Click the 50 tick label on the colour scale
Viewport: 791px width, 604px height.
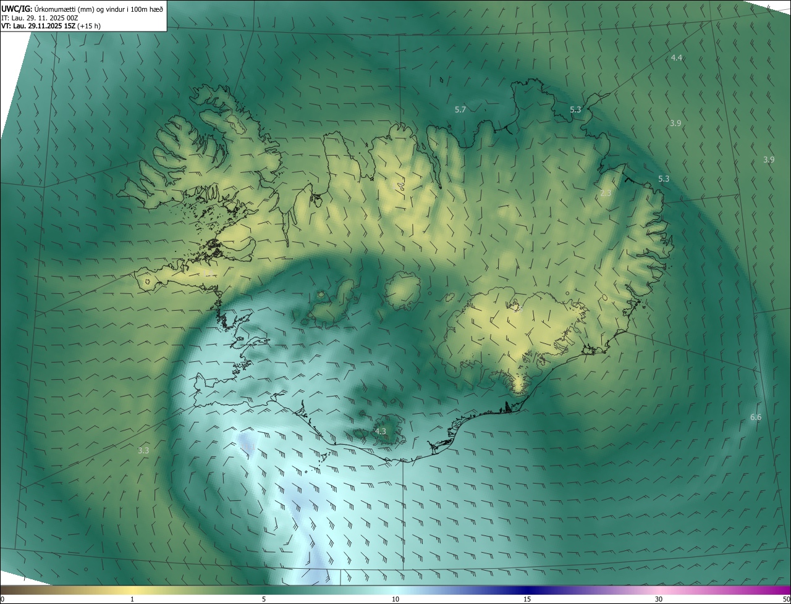(786, 599)
